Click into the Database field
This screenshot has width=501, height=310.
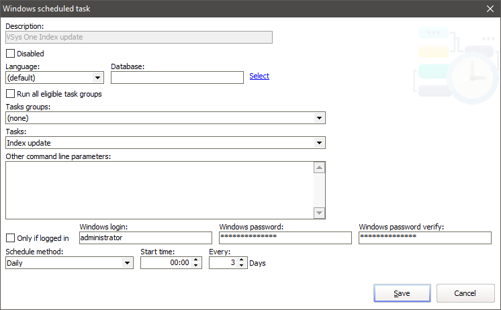[x=177, y=78]
